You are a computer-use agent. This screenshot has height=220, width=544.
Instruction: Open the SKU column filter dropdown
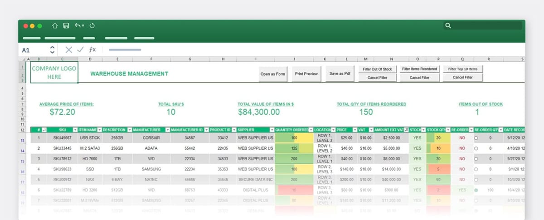(75, 130)
